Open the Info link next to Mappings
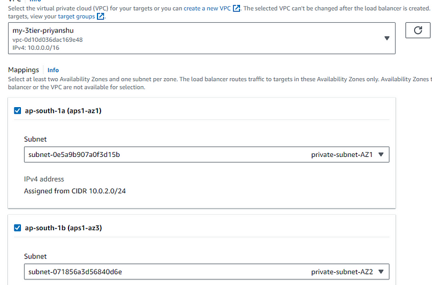The width and height of the screenshot is (432, 285). [53, 70]
